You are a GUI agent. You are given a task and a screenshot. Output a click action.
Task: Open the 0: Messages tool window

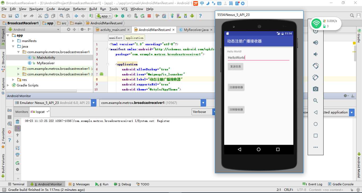tap(79, 184)
